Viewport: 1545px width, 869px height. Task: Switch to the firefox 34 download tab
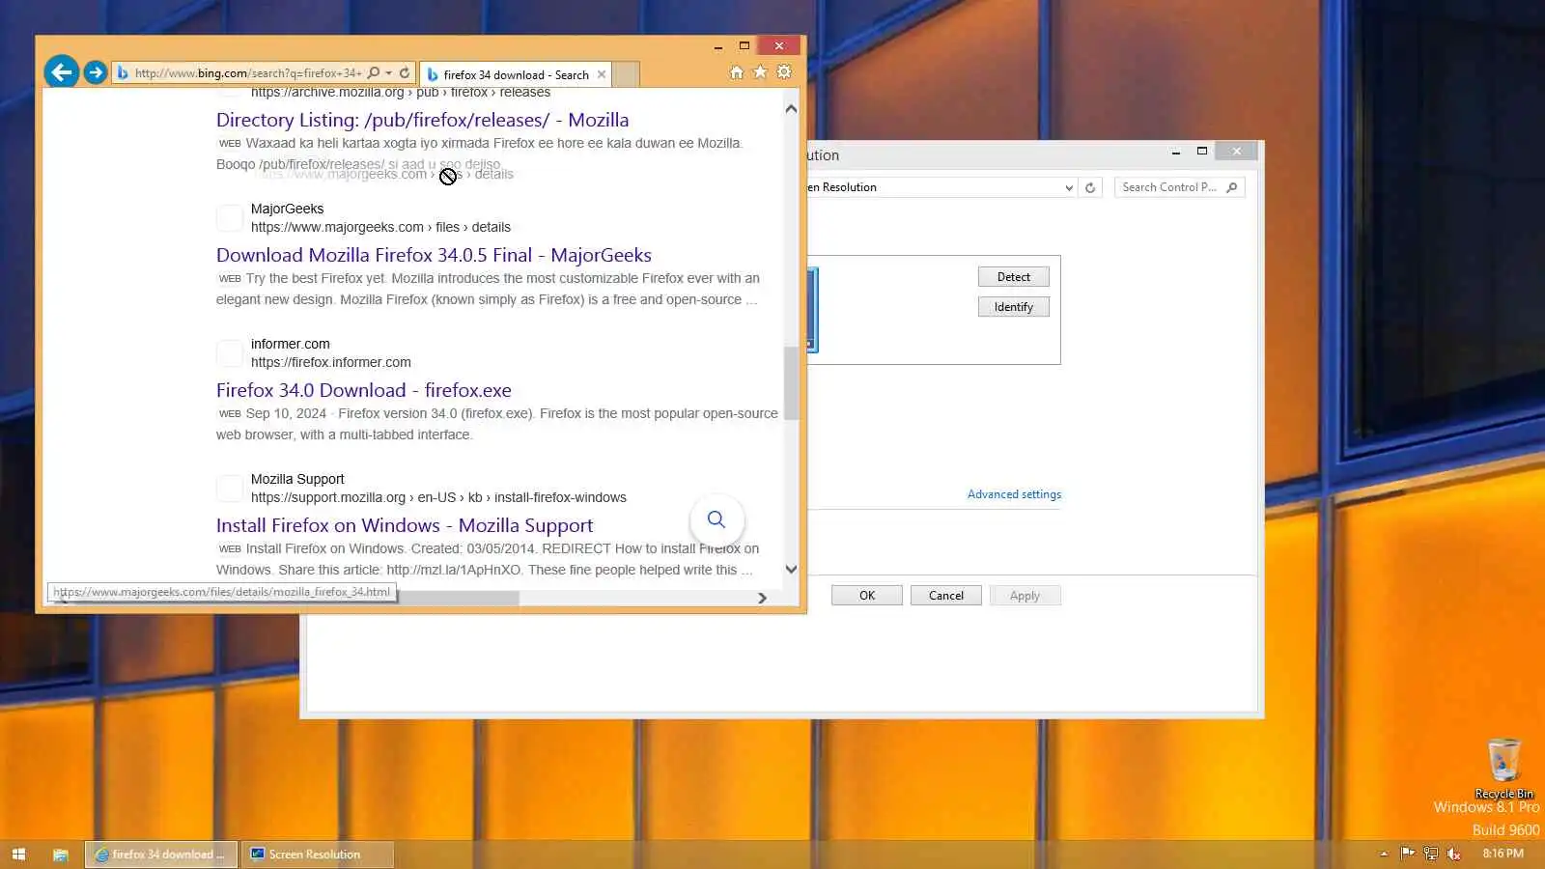pyautogui.click(x=517, y=74)
